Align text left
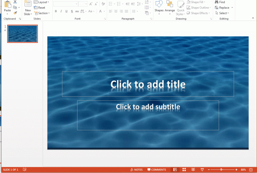Screen dimensions: 257x173 (111, 11)
